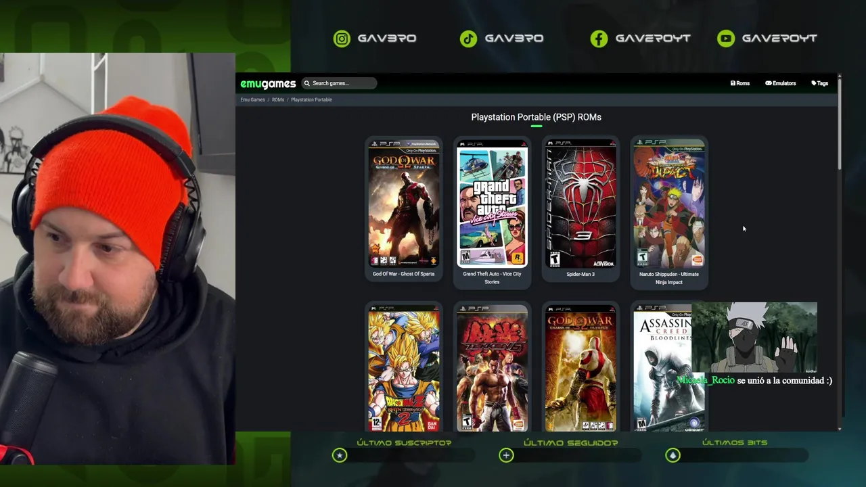Click the Micaela_Rocio username in notification
The image size is (866, 487).
(x=706, y=380)
